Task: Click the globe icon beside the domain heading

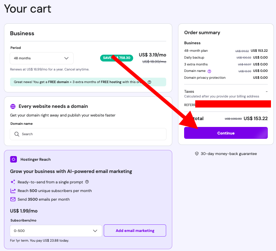Action: [13, 106]
